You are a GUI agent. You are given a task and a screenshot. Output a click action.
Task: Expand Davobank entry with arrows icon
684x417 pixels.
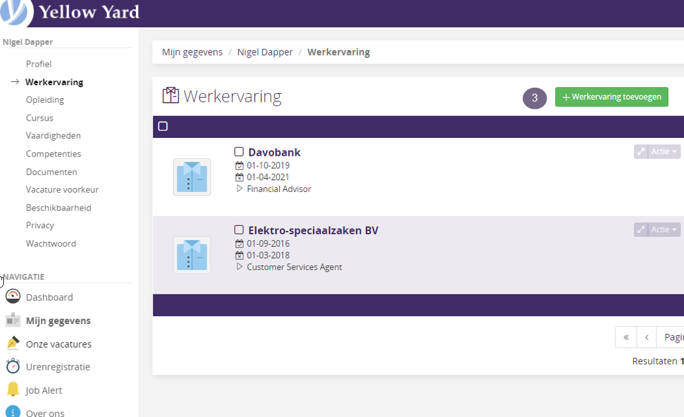pyautogui.click(x=641, y=152)
